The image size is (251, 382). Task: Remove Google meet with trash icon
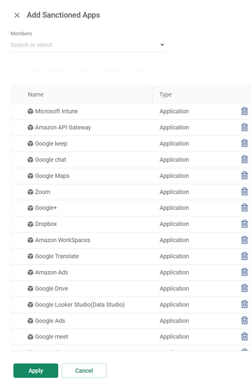point(245,336)
